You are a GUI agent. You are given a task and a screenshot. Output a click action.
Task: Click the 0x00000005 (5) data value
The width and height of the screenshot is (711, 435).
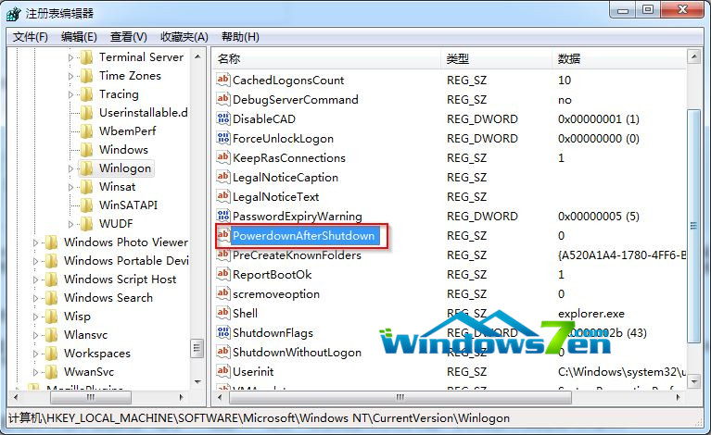pyautogui.click(x=599, y=217)
